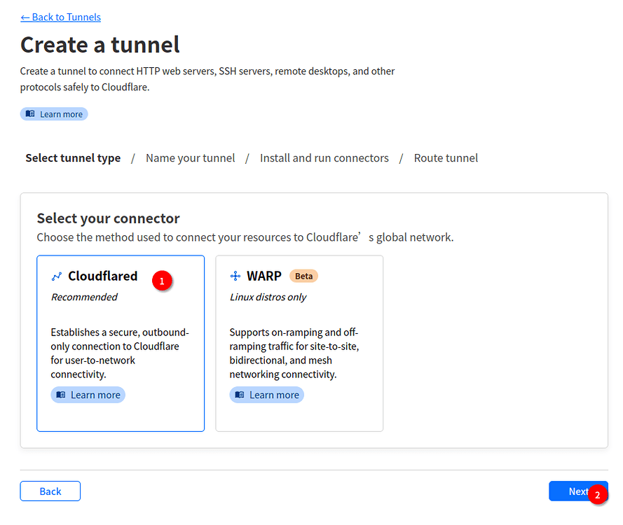Click the Cloudflared connector icon
This screenshot has height=525, width=623.
[x=57, y=276]
